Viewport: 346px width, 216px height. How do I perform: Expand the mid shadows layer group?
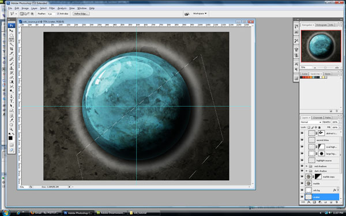tap(307, 166)
